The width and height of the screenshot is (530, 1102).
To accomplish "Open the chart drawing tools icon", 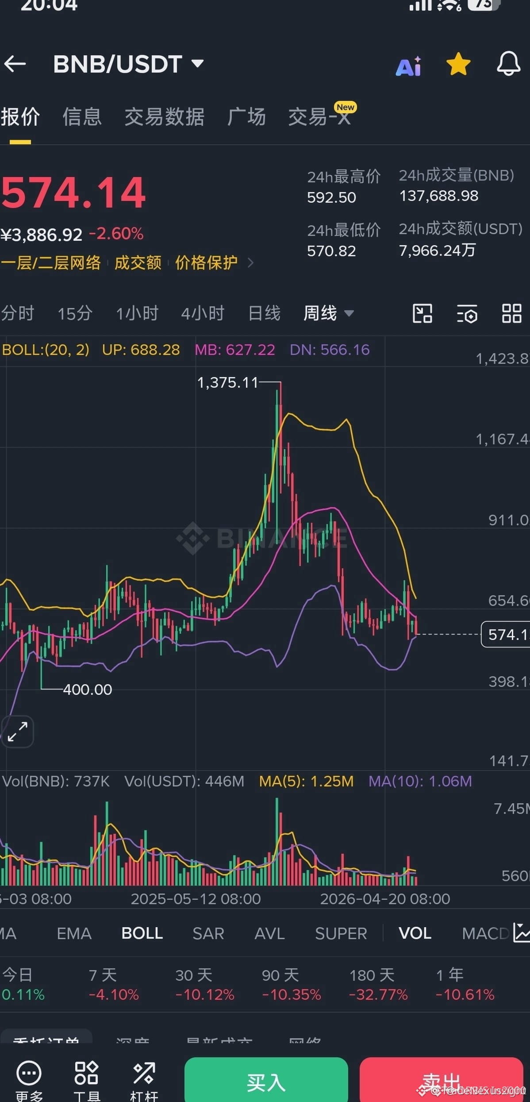I will pyautogui.click(x=422, y=314).
